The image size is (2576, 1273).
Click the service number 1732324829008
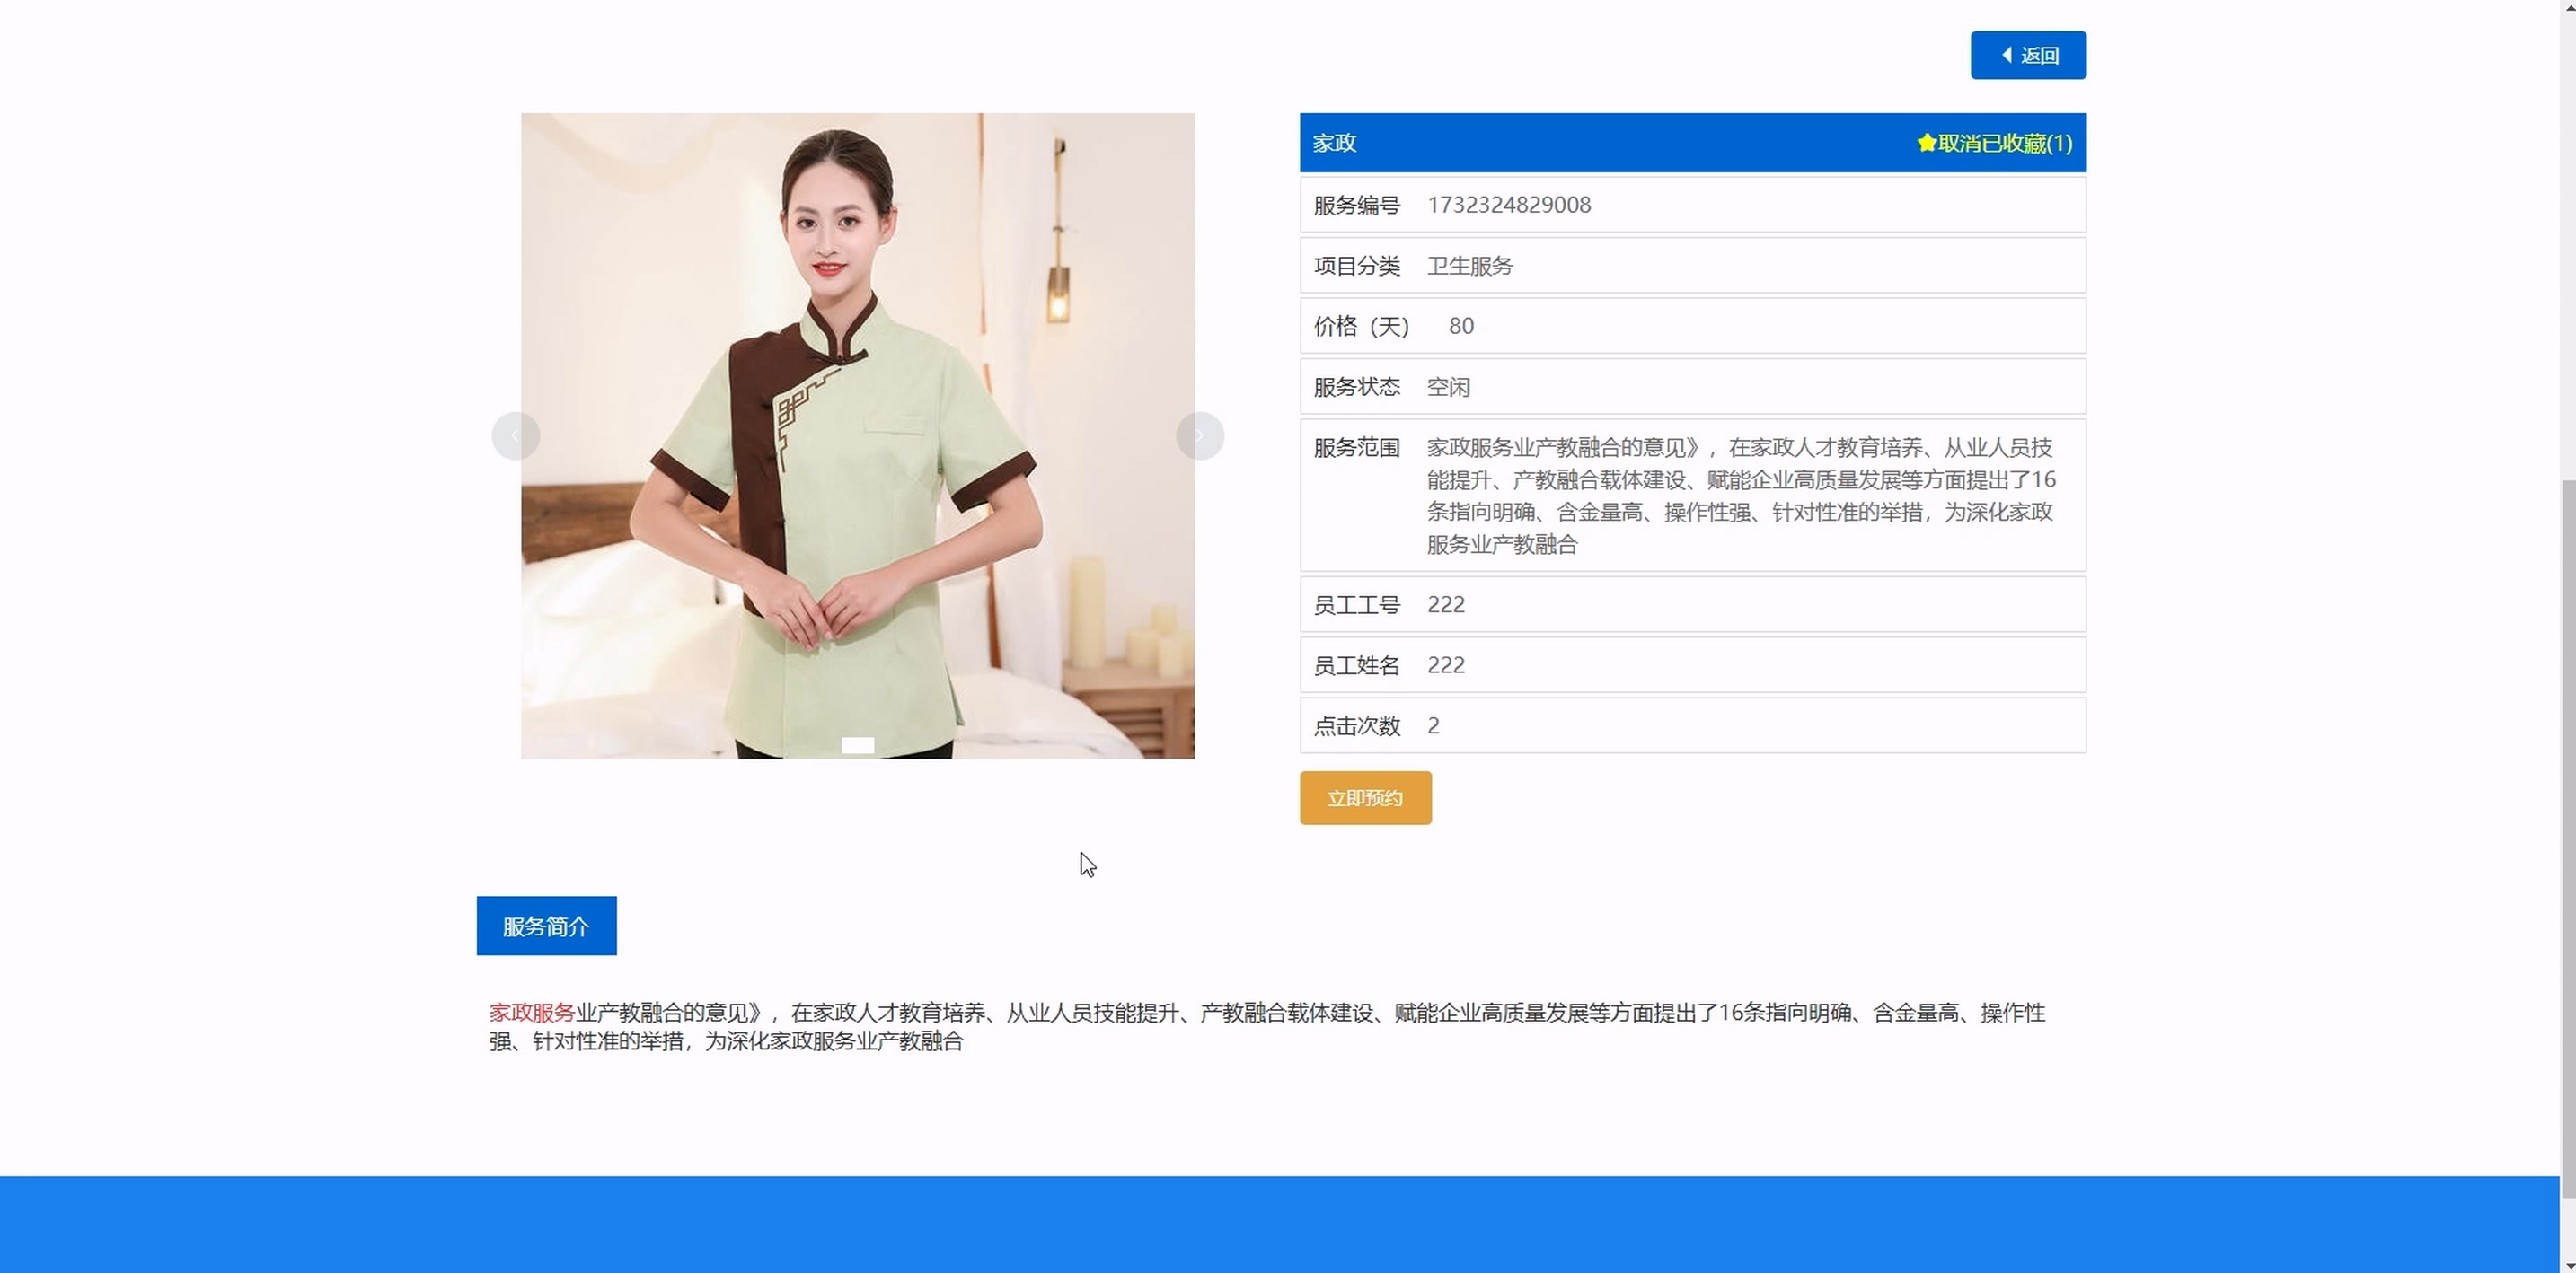click(1508, 205)
